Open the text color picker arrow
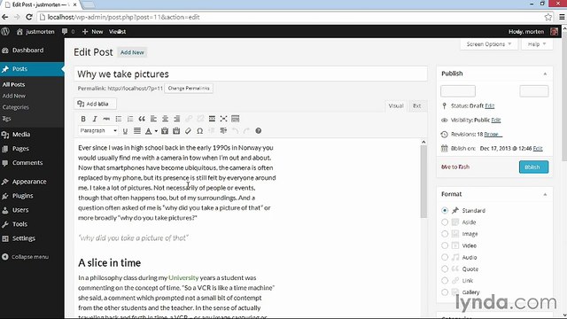 [156, 131]
